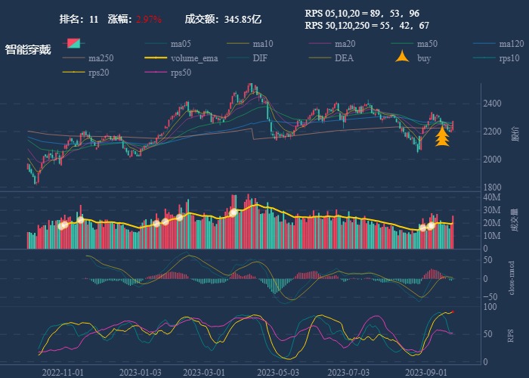Click the magenta rps50 legend line marker

click(x=154, y=73)
